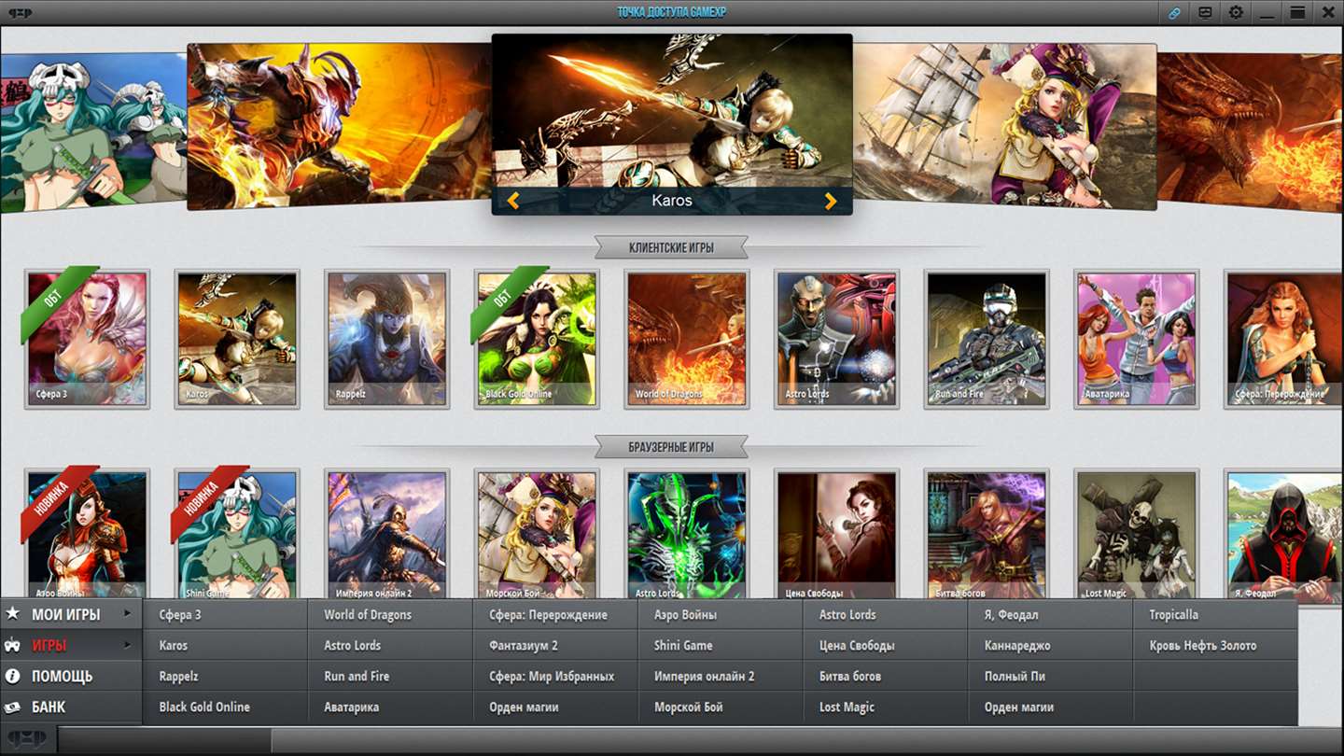Select the green-haired anime girls carousel banner
Screen dimensions: 1344x756
pos(93,133)
